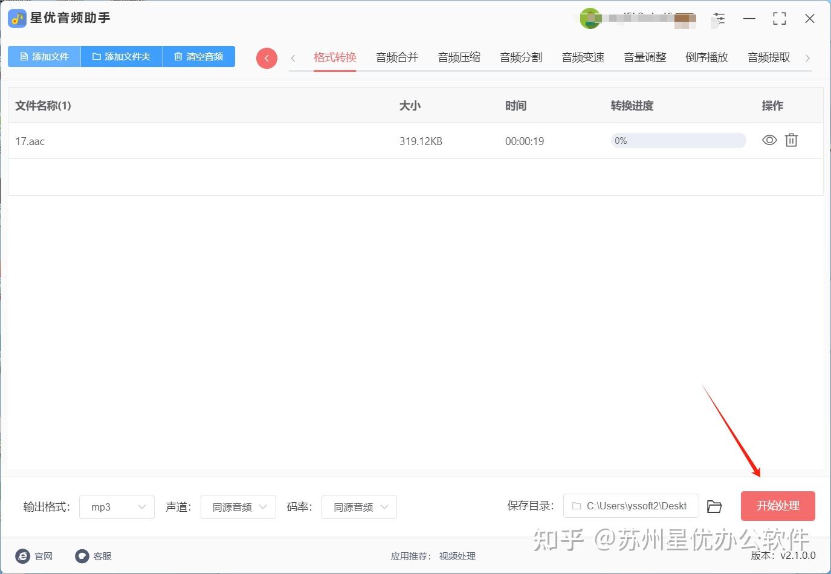
Task: Click 清空音频 to clear audio list
Action: [x=199, y=56]
